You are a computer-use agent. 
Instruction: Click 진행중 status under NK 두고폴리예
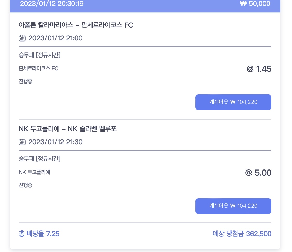pos(25,185)
